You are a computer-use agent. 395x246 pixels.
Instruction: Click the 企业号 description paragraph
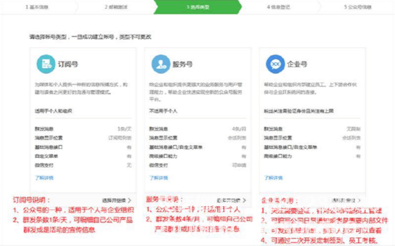pyautogui.click(x=311, y=88)
